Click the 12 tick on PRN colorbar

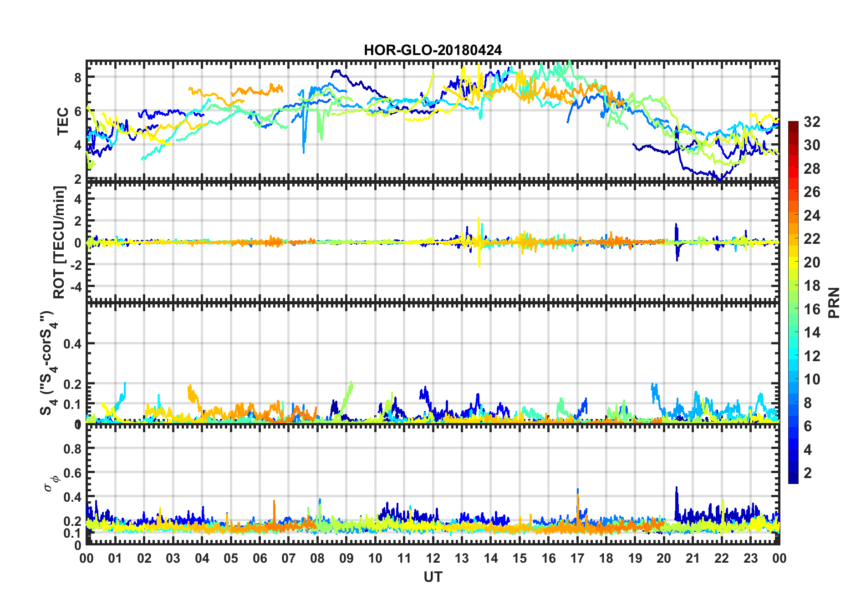pos(812,356)
